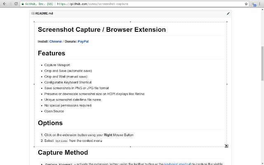Click the browser forward arrow

point(10,4)
